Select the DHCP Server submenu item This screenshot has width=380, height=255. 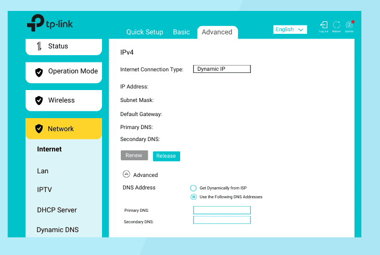coord(57,210)
